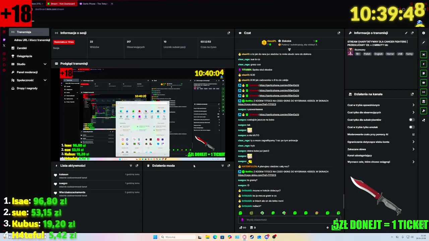The width and height of the screenshot is (429, 241).
Task: Open first garticphone.com link in chat
Action: coord(279,85)
